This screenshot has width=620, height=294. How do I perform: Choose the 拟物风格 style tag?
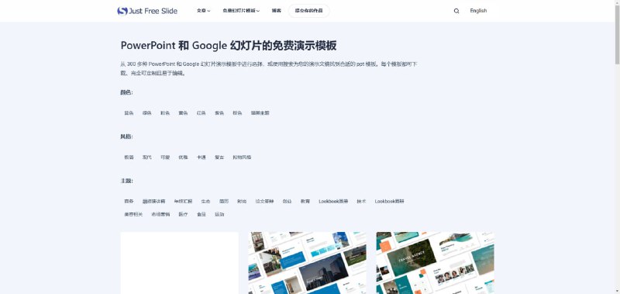click(242, 157)
